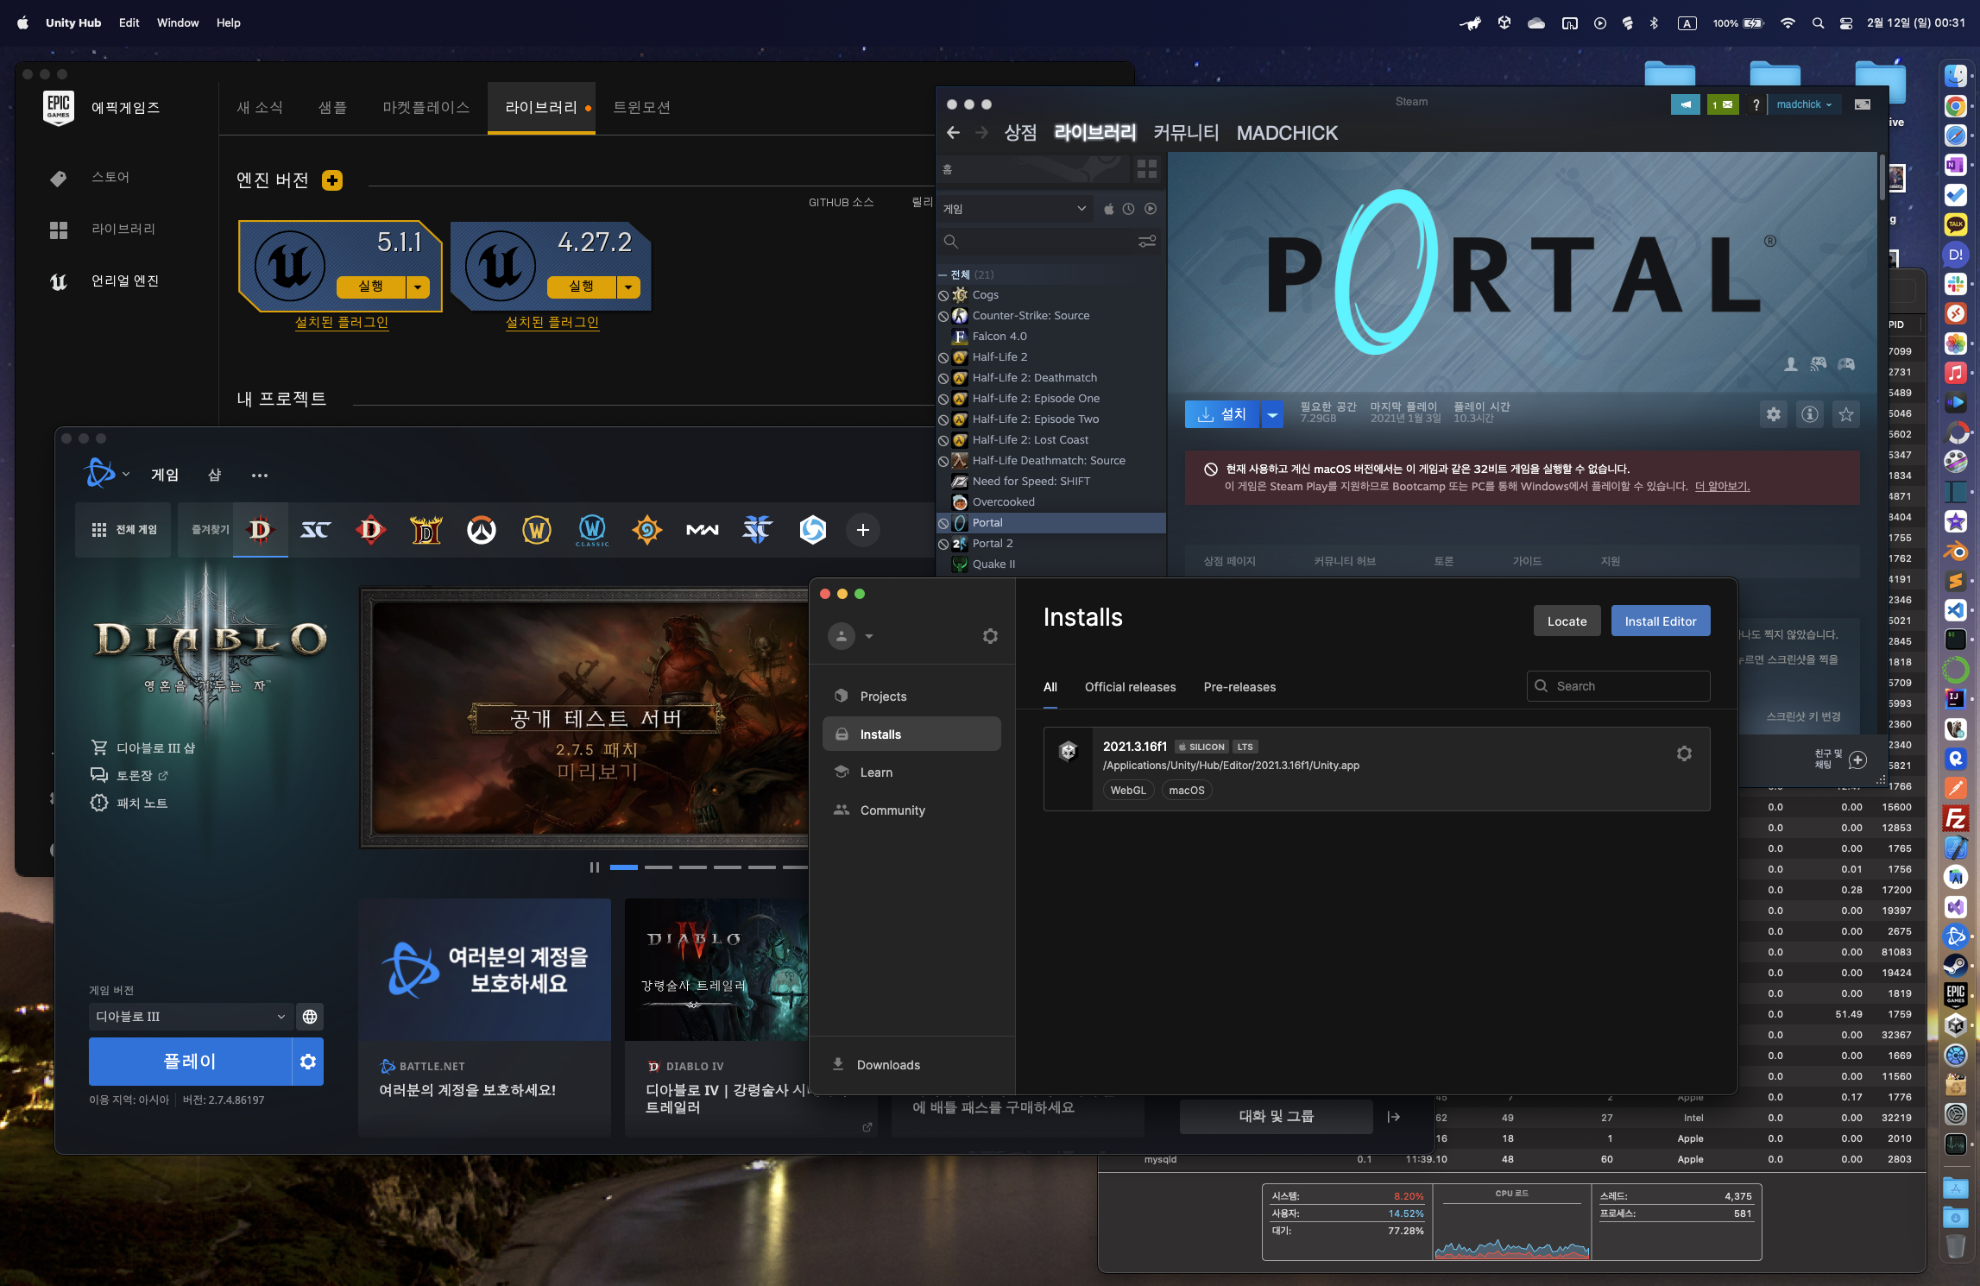Screen dimensions: 1980x1286
Task: Open Unity Hub preferences gear icon
Action: point(990,636)
